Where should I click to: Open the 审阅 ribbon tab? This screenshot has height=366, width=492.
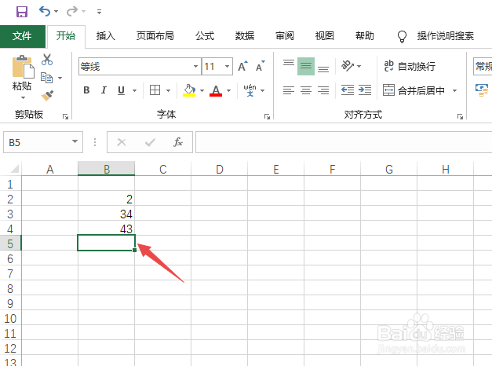(285, 36)
